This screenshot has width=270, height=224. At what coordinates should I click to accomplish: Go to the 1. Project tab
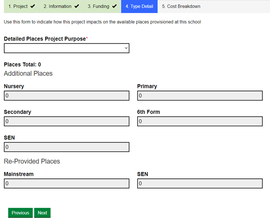18,6
